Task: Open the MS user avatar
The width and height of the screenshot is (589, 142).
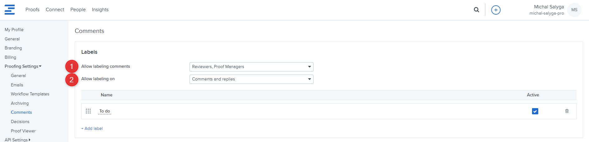Action: pyautogui.click(x=574, y=10)
